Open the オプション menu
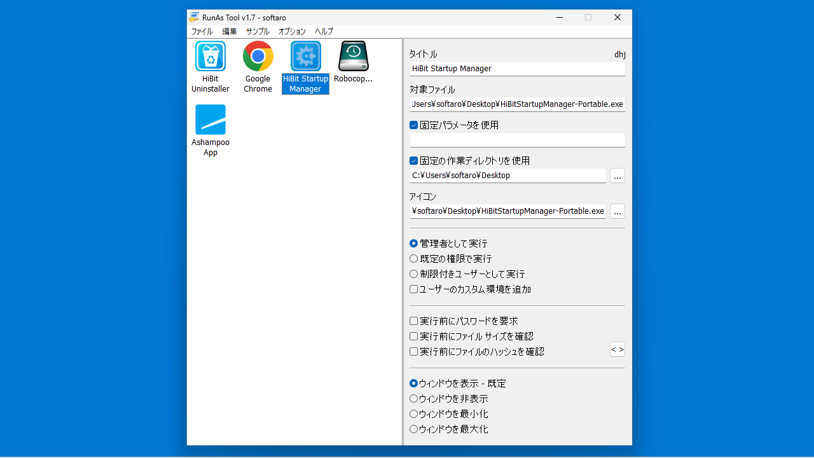This screenshot has height=458, width=814. (x=292, y=31)
